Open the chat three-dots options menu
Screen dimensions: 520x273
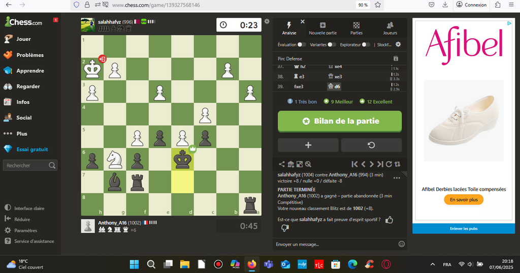click(x=397, y=178)
